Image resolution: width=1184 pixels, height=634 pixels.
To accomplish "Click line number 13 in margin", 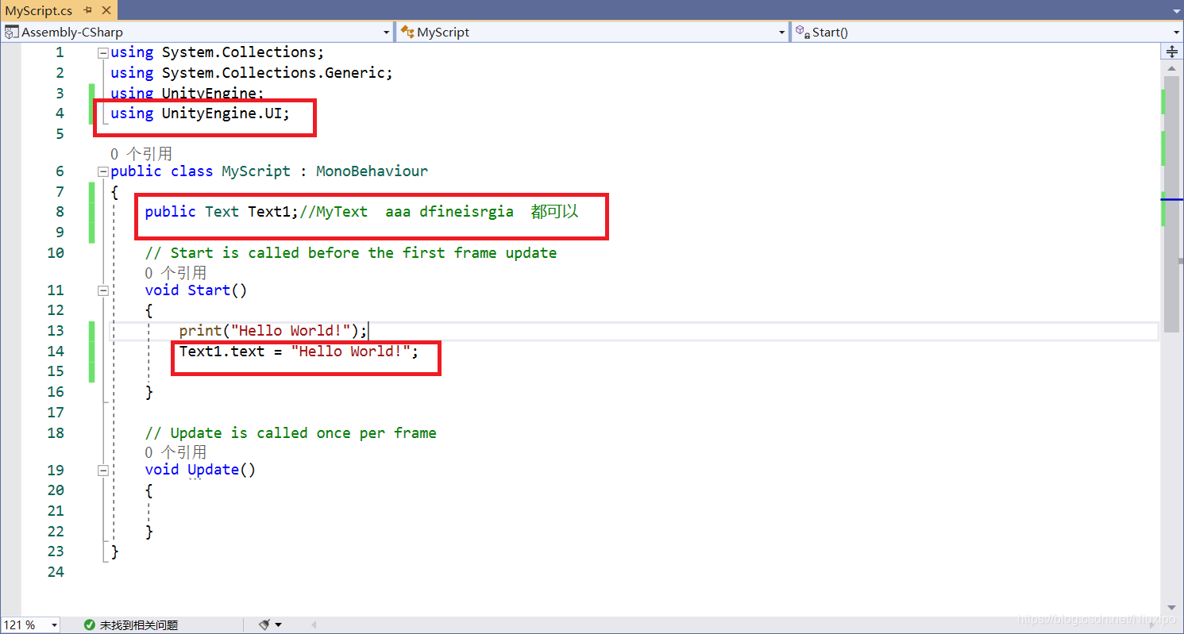I will (x=55, y=331).
